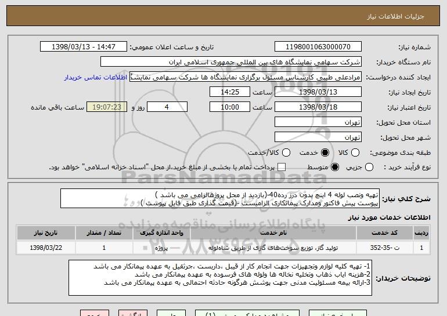Click the کد خدمت column header
Image resolution: width=447 pixels, height=316 pixels.
(x=384, y=233)
